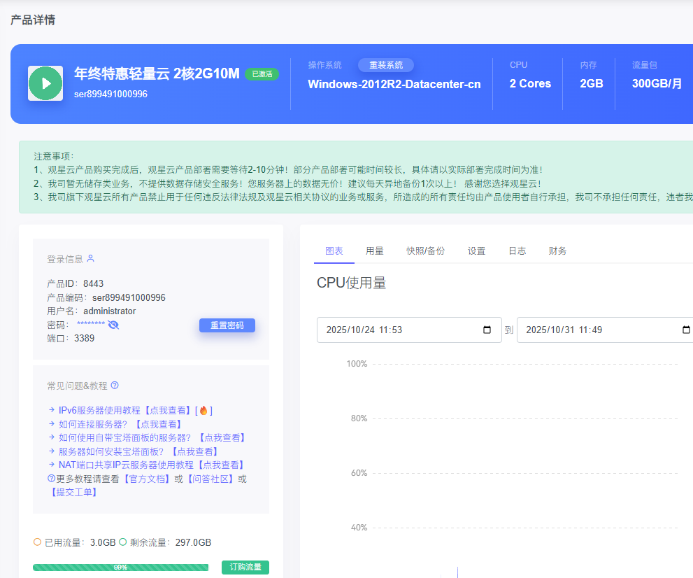
Task: Click the fire icon after IPv6 tutorial
Action: 203,411
